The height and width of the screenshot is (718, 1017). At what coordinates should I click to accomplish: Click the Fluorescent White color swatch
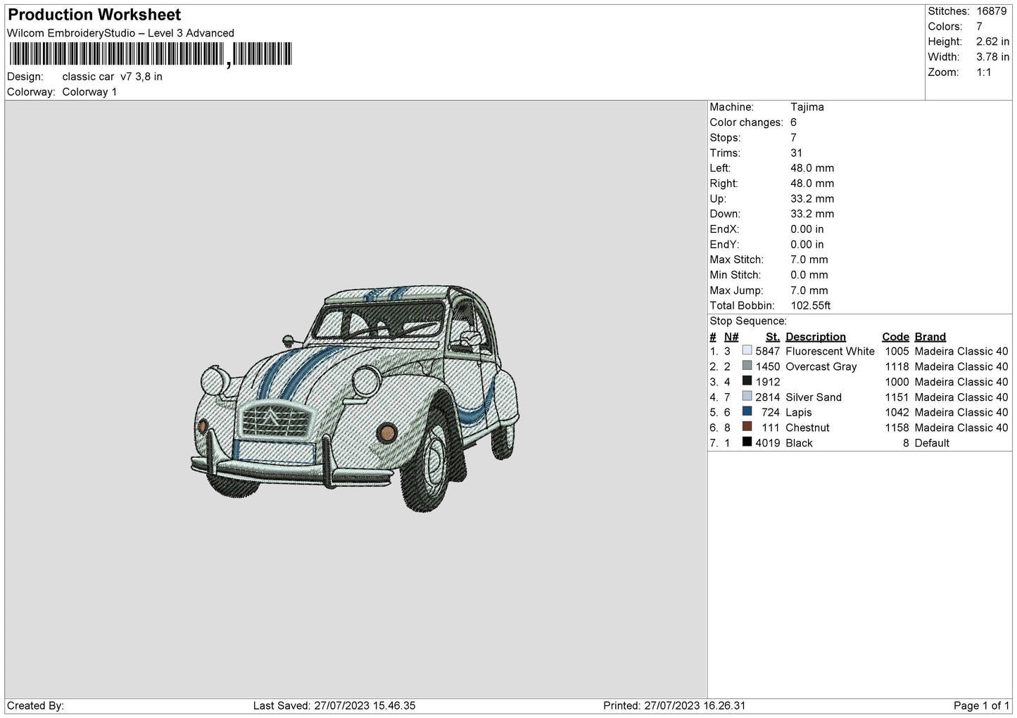click(747, 350)
